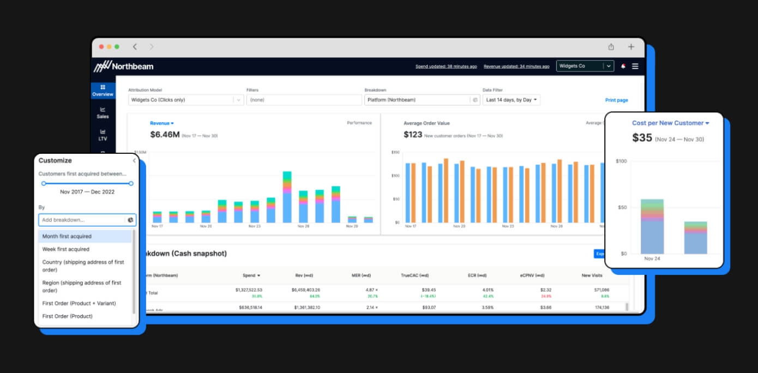758x373 pixels.
Task: Open the LTV sidebar section
Action: coord(103,135)
